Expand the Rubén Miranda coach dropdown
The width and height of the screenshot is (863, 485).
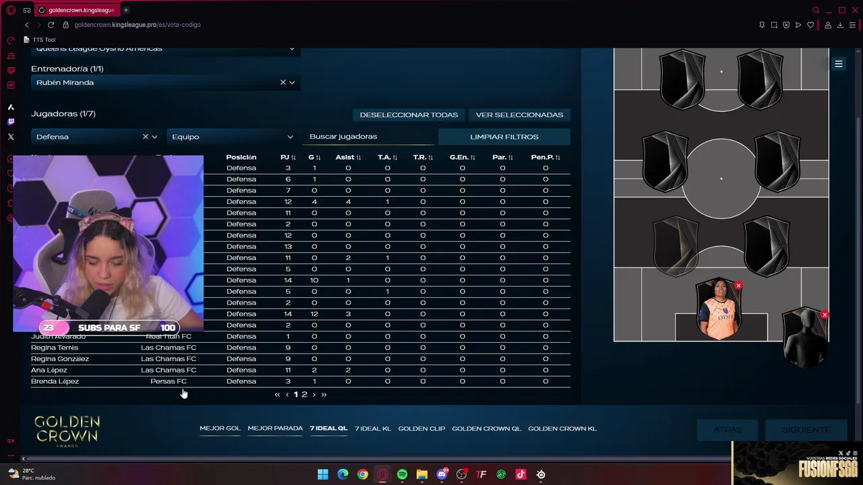click(x=292, y=82)
